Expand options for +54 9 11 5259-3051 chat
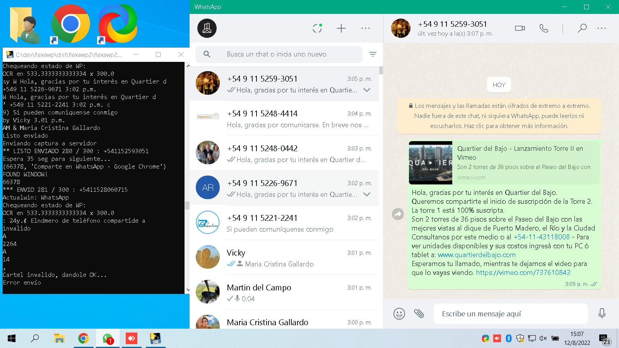 tap(367, 90)
